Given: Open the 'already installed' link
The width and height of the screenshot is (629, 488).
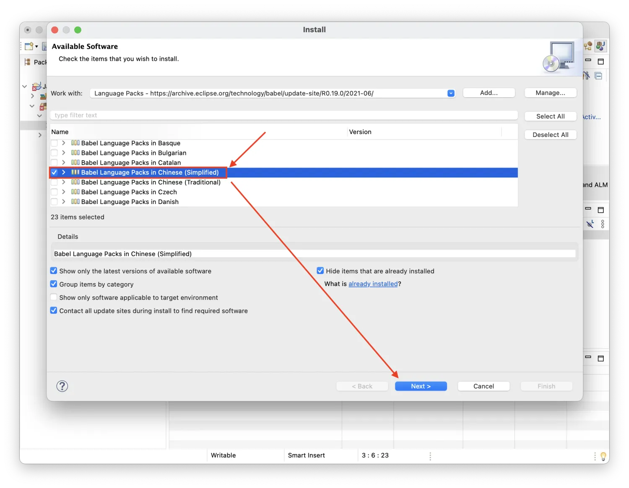Looking at the screenshot, I should pyautogui.click(x=373, y=284).
